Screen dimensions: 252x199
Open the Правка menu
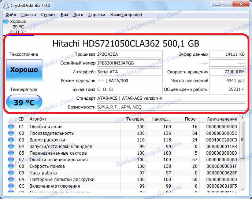tap(29, 15)
